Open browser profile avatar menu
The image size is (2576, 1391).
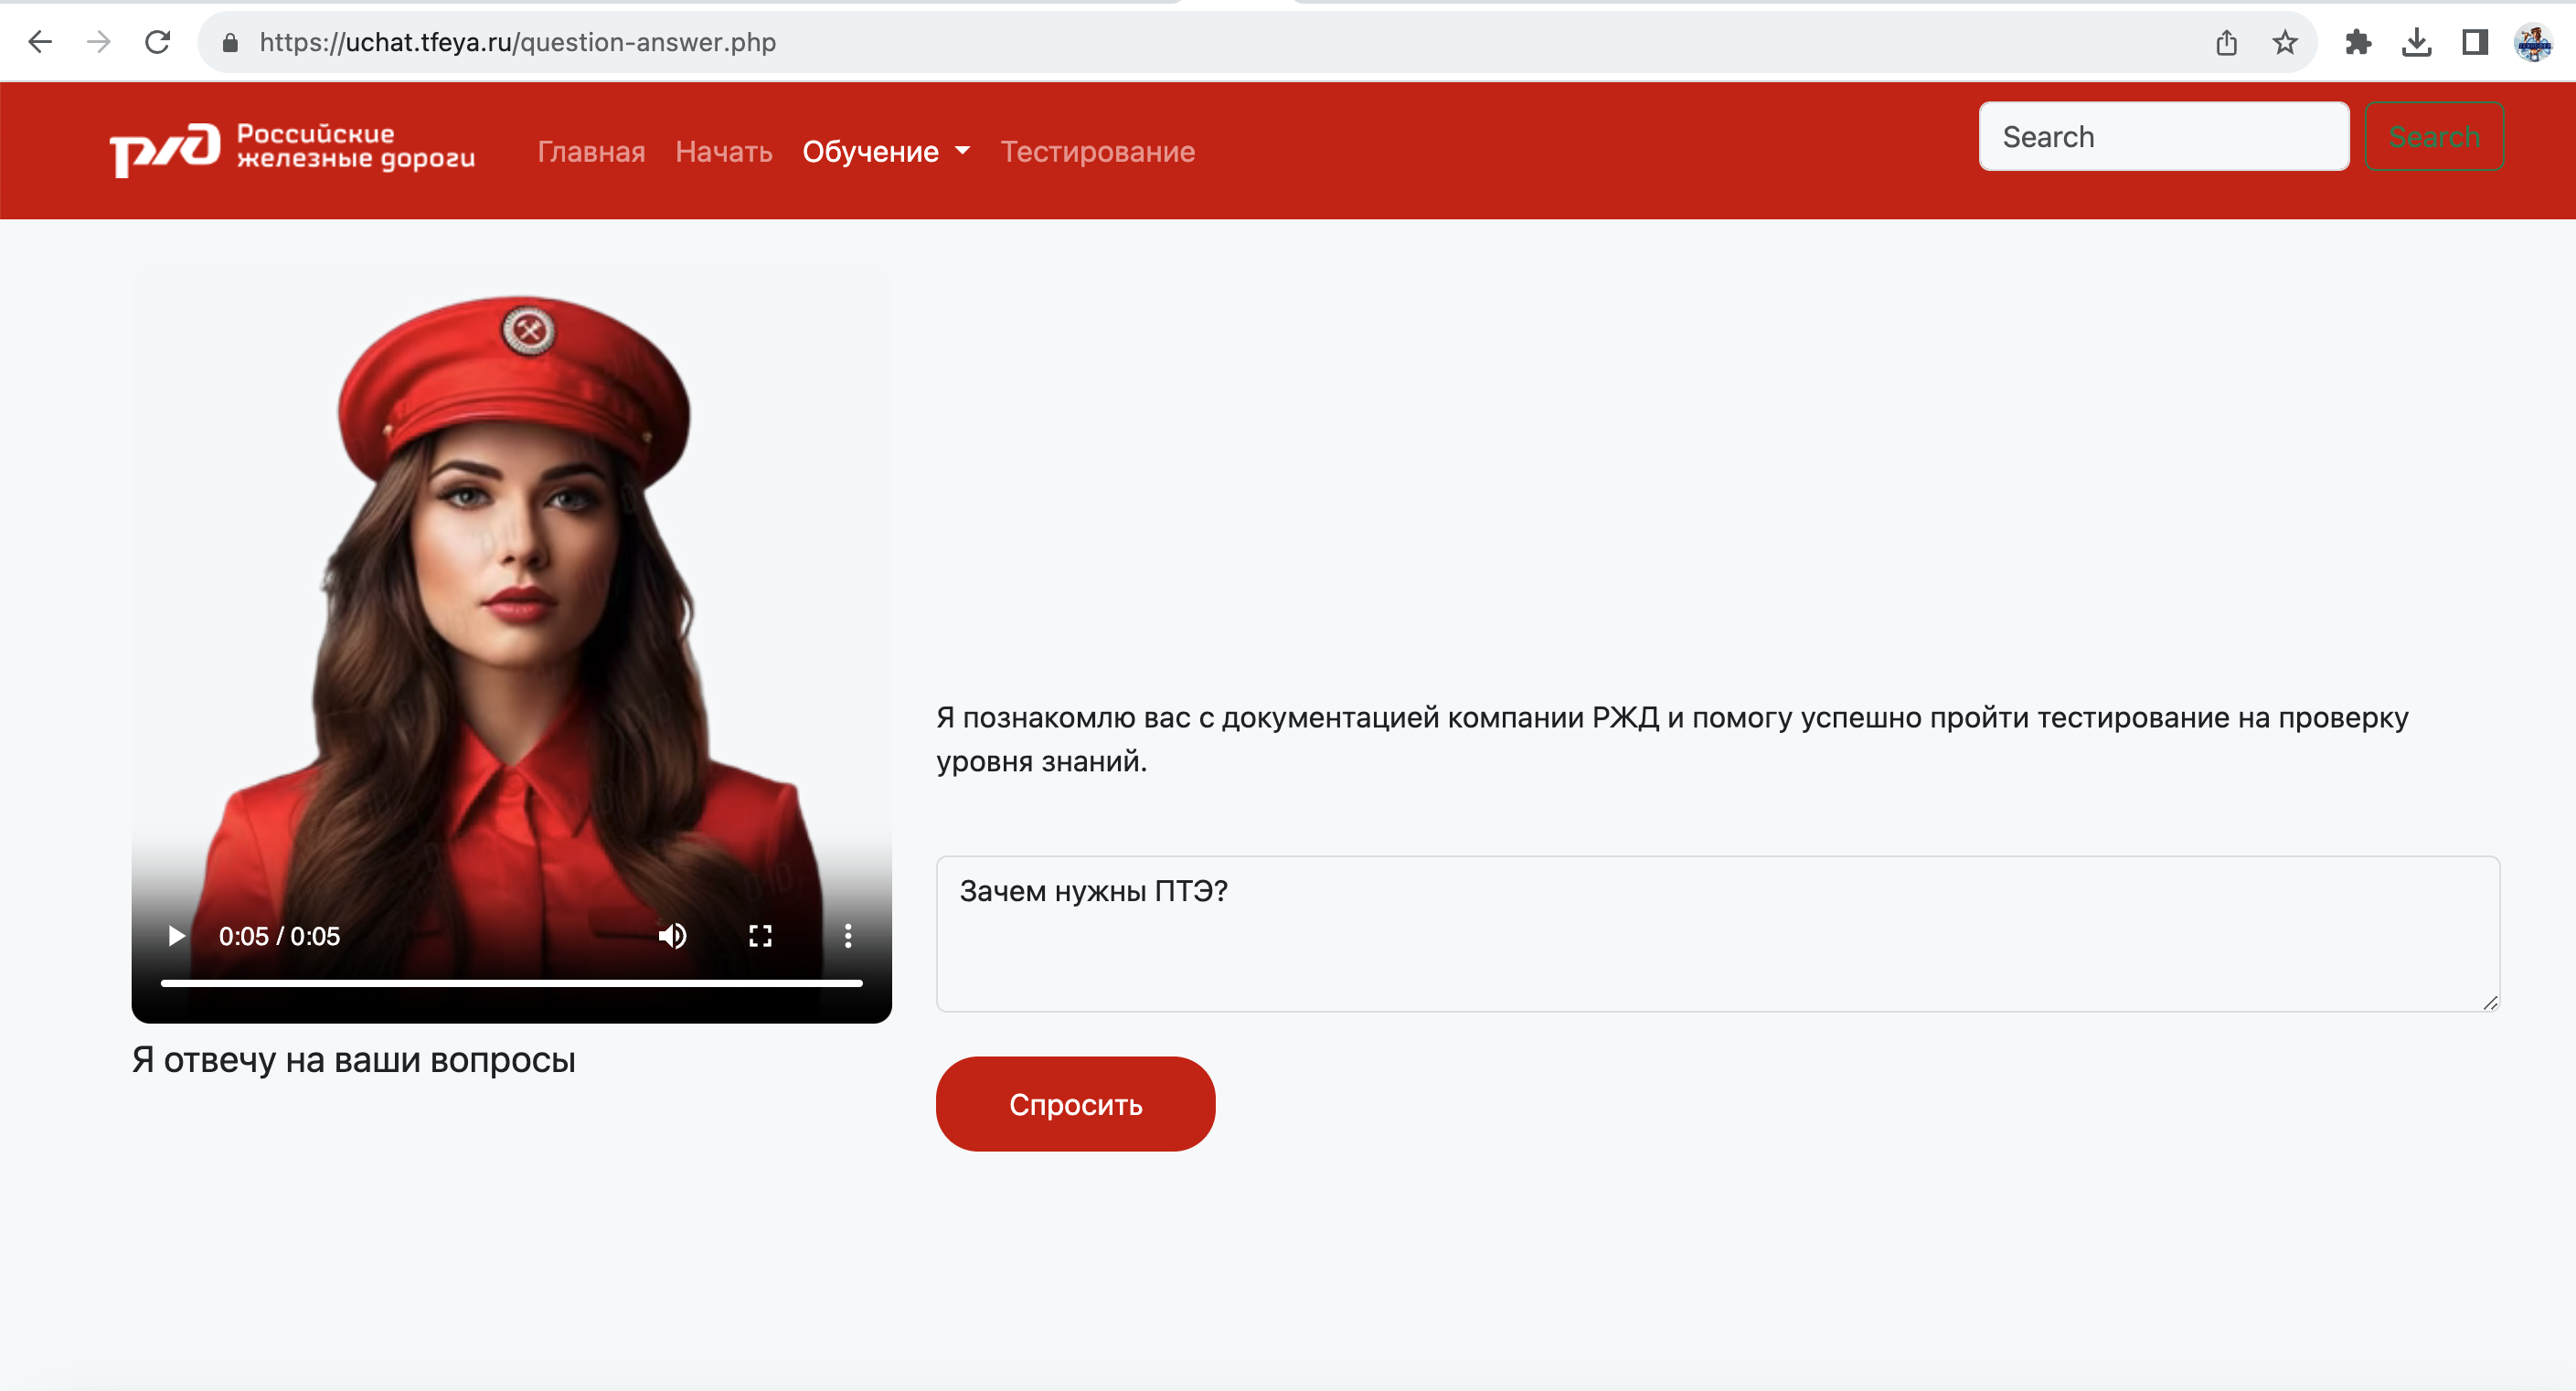tap(2533, 42)
